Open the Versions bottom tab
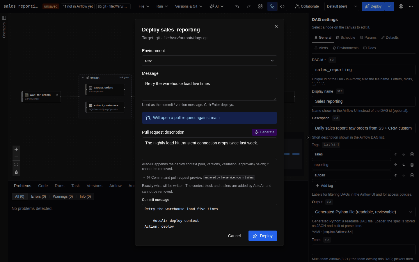The width and height of the screenshot is (419, 262). pos(95,186)
